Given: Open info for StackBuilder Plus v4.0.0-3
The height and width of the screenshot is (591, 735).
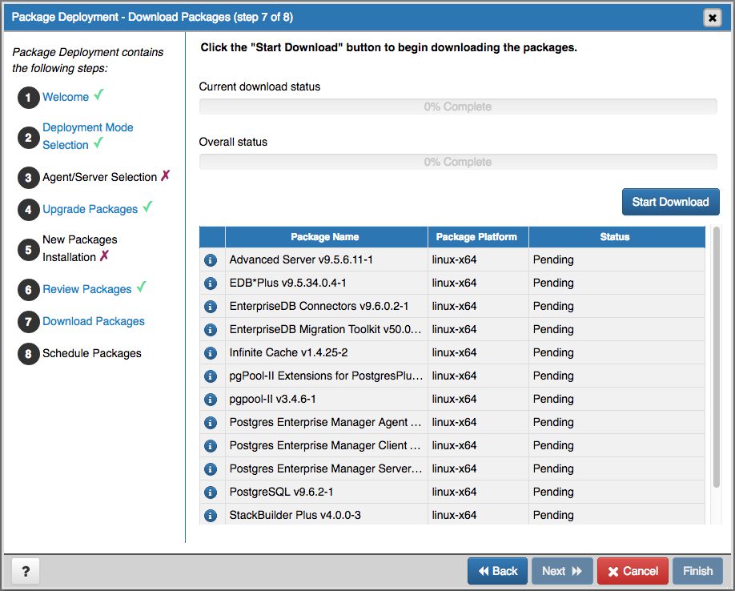Looking at the screenshot, I should (211, 516).
